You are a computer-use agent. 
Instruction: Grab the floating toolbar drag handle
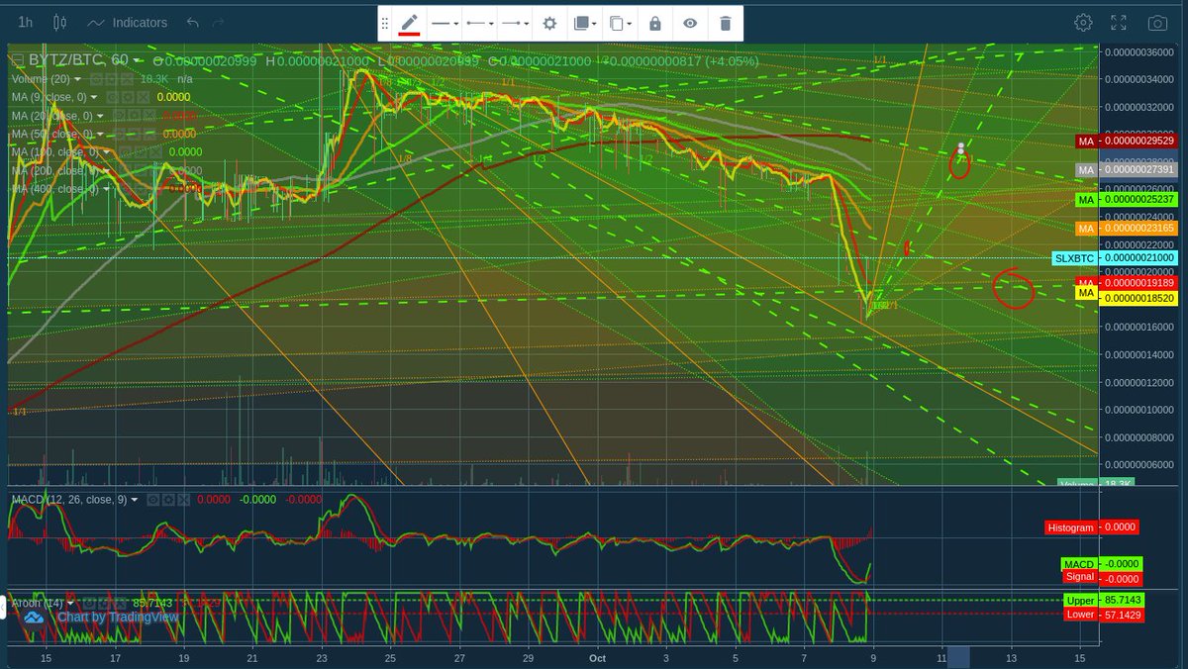click(x=386, y=23)
